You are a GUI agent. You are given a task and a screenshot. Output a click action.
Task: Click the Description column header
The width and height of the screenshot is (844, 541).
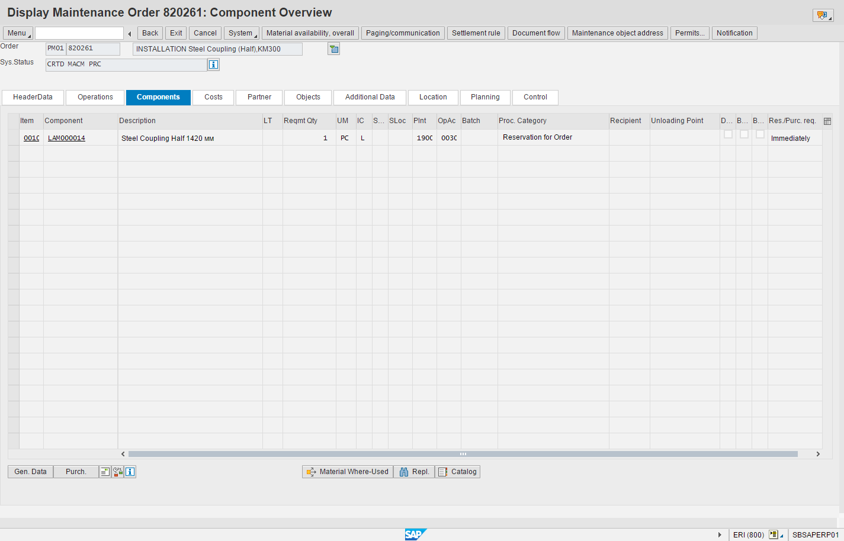190,121
